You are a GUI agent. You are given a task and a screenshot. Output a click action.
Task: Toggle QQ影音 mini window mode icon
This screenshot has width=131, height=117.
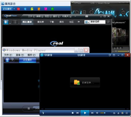[x=122, y=113]
